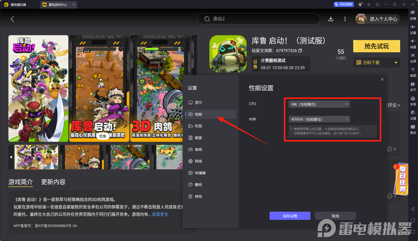Click the 保存设置 button
This screenshot has height=241, width=418.
tap(290, 216)
